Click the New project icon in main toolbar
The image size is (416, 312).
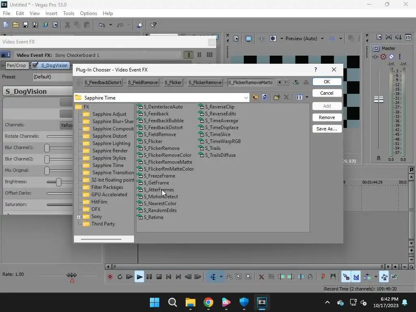[6, 25]
